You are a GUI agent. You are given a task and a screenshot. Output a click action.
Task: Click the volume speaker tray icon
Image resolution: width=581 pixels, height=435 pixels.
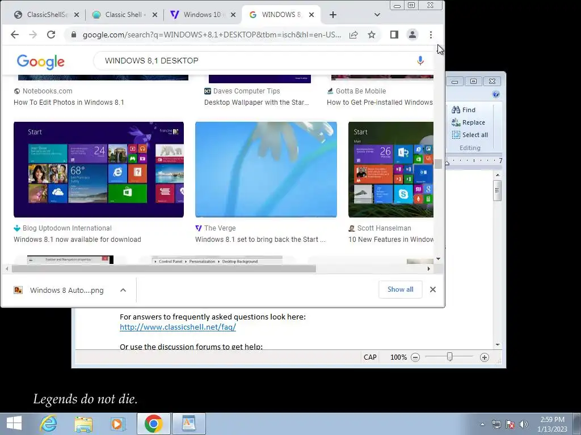click(523, 424)
